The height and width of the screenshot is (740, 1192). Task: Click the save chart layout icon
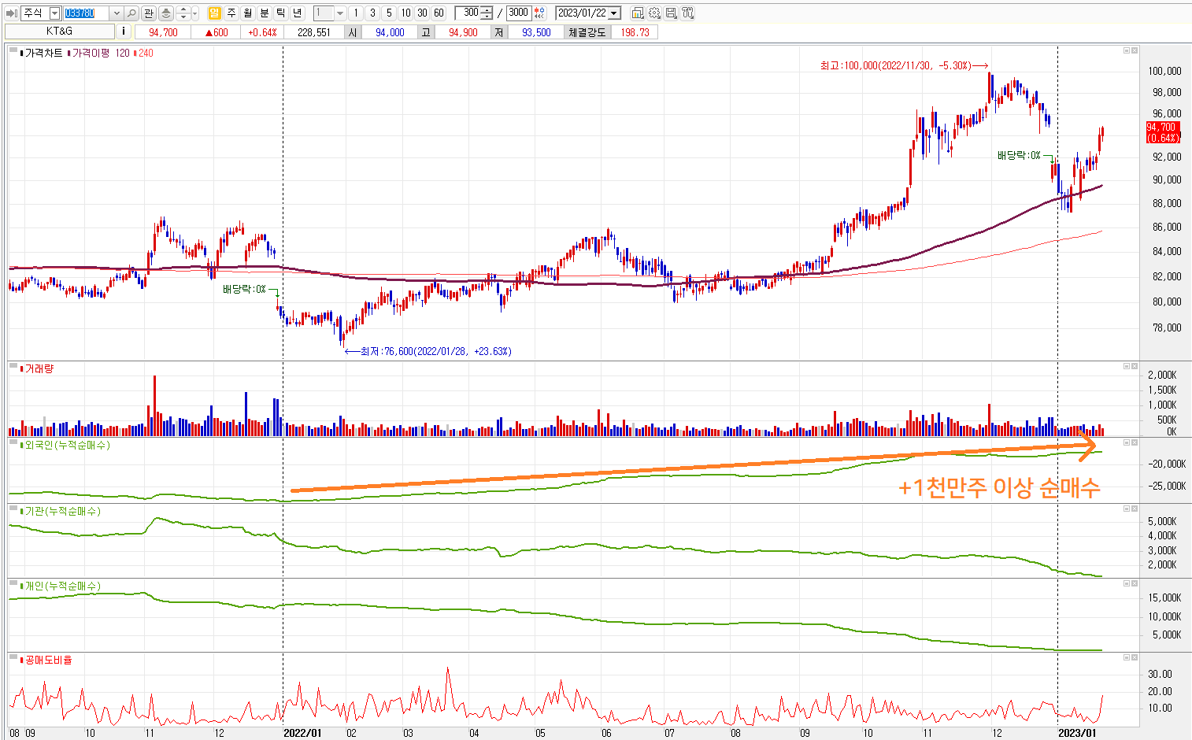[671, 13]
